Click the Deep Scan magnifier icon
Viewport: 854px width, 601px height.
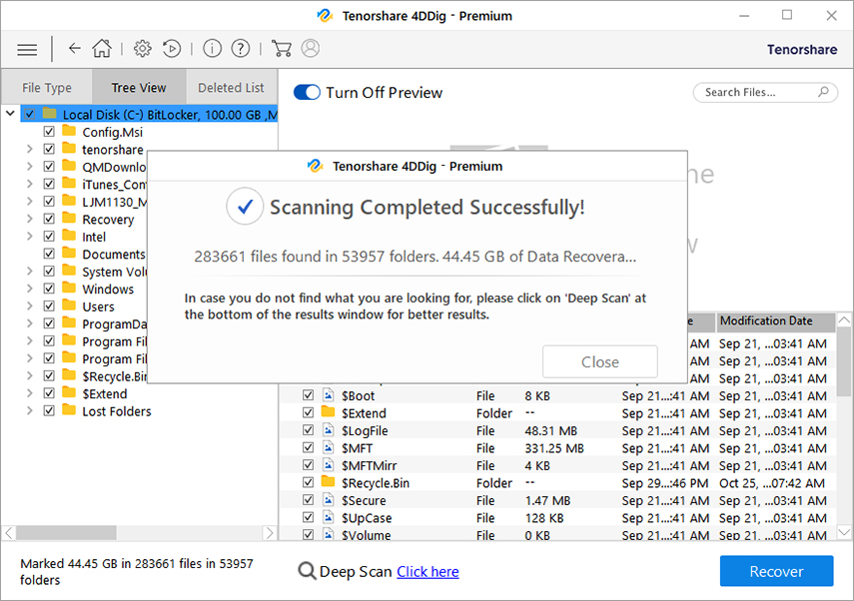point(308,571)
